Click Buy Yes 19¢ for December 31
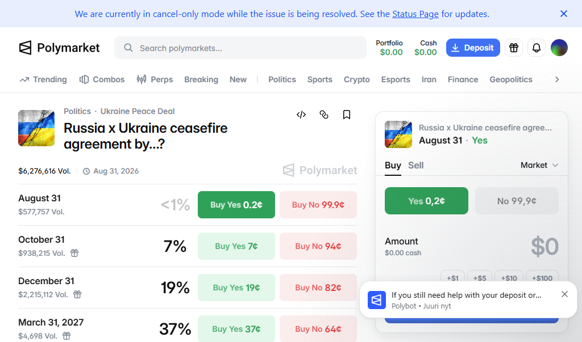582x342 pixels. click(x=236, y=288)
